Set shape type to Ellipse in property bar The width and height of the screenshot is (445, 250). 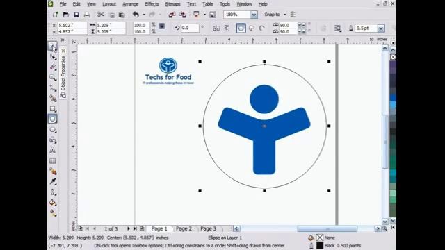click(241, 28)
